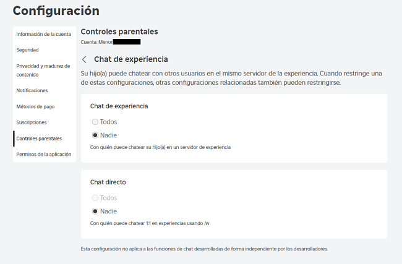Click the footer note about developer chat functions
This screenshot has width=402, height=264.
pos(204,249)
